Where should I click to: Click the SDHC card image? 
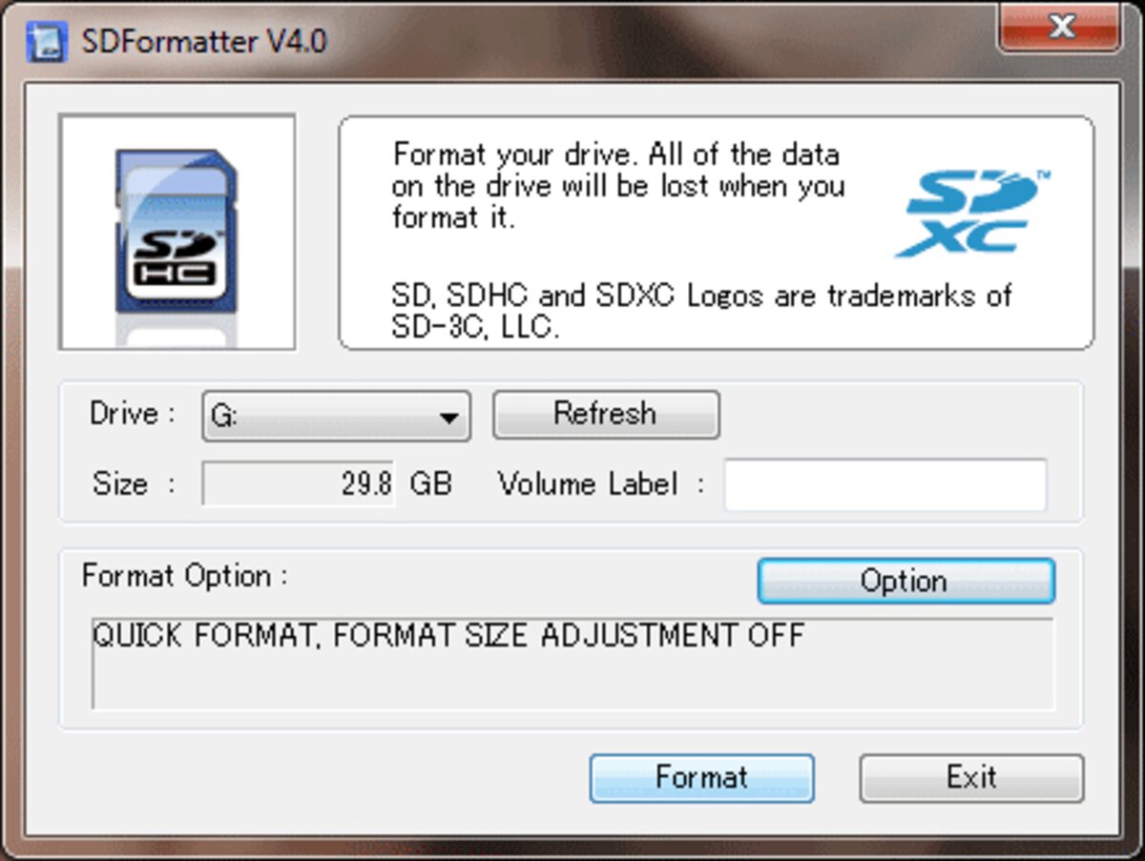click(x=177, y=232)
